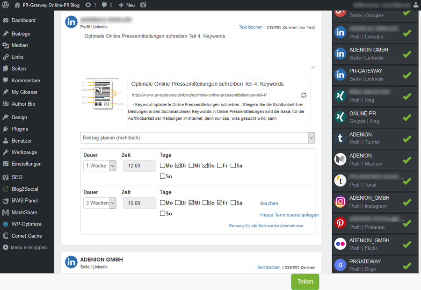Click the 12:00 time input field
Image resolution: width=421 pixels, height=290 pixels.
[139, 166]
